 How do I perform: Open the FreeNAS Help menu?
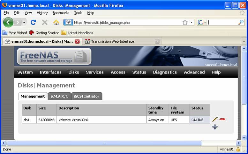tap(216, 72)
